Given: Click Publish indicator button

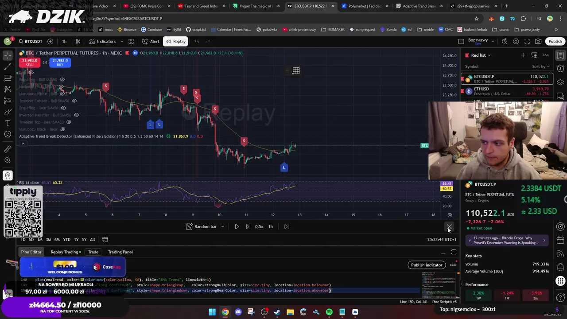Looking at the screenshot, I should point(427,265).
